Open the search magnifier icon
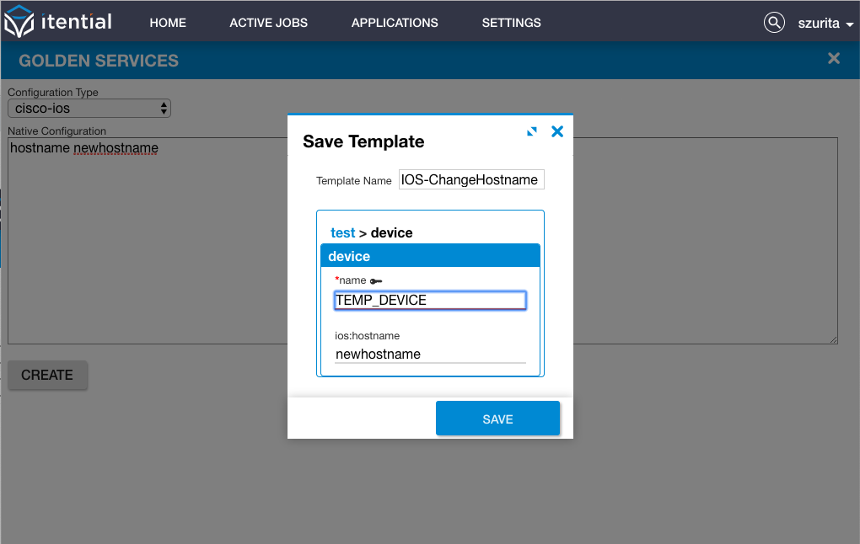 [x=774, y=23]
